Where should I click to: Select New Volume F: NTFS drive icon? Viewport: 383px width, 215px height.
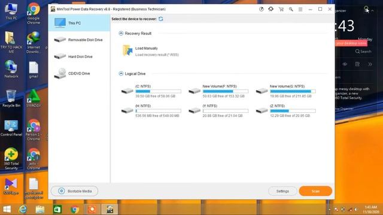[194, 91]
